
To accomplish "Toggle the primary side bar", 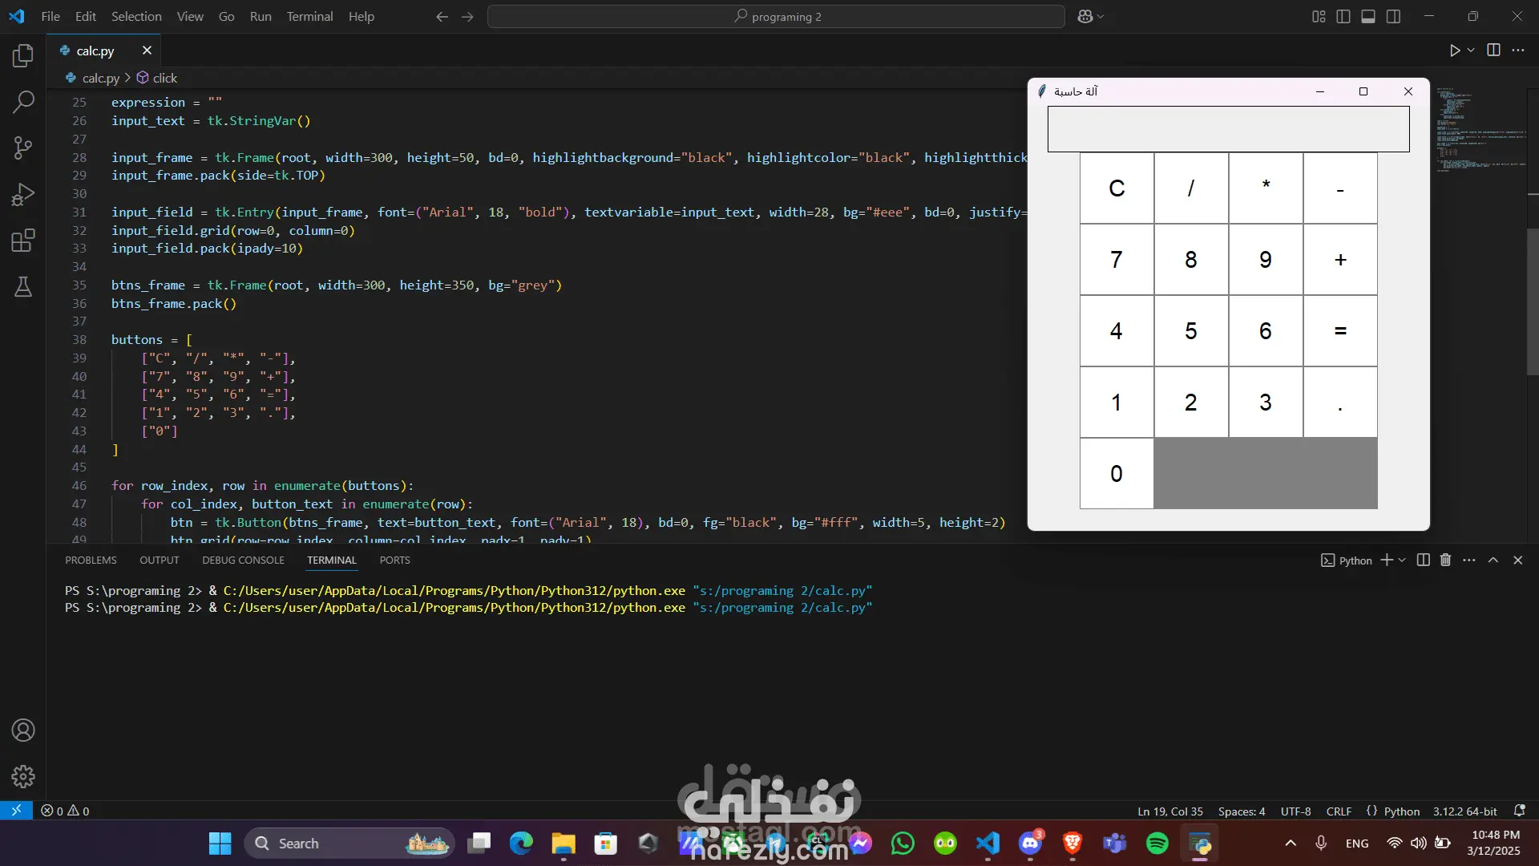I will point(1343,16).
